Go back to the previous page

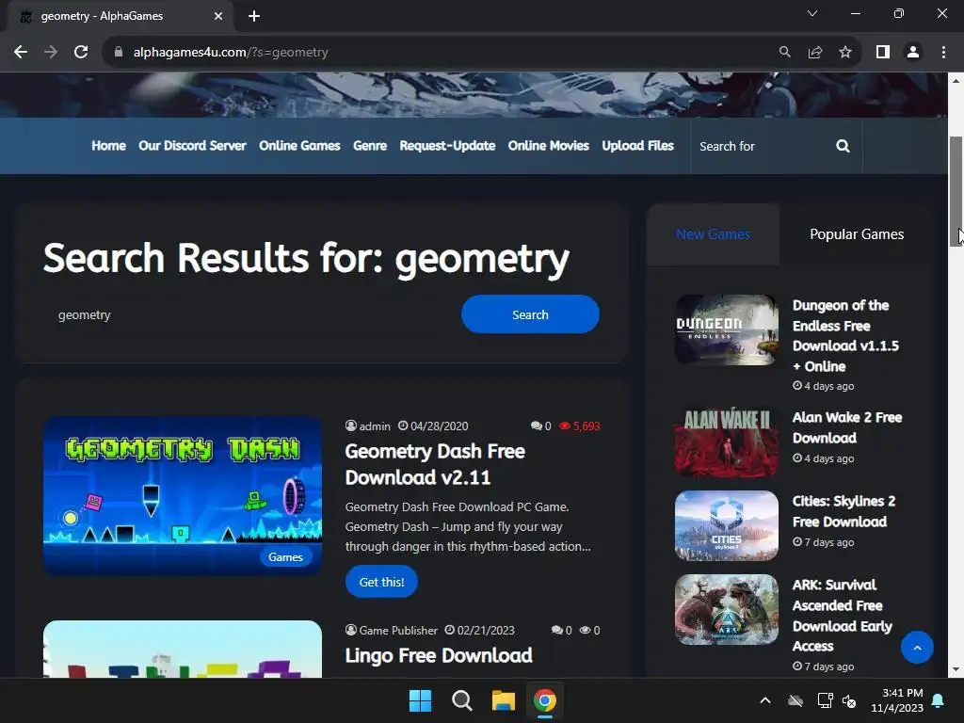(21, 53)
